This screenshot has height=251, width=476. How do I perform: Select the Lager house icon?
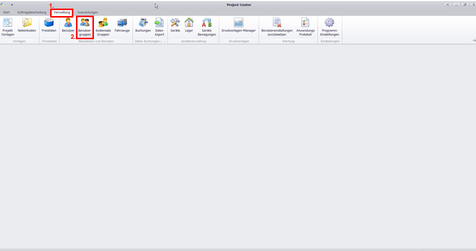click(189, 26)
